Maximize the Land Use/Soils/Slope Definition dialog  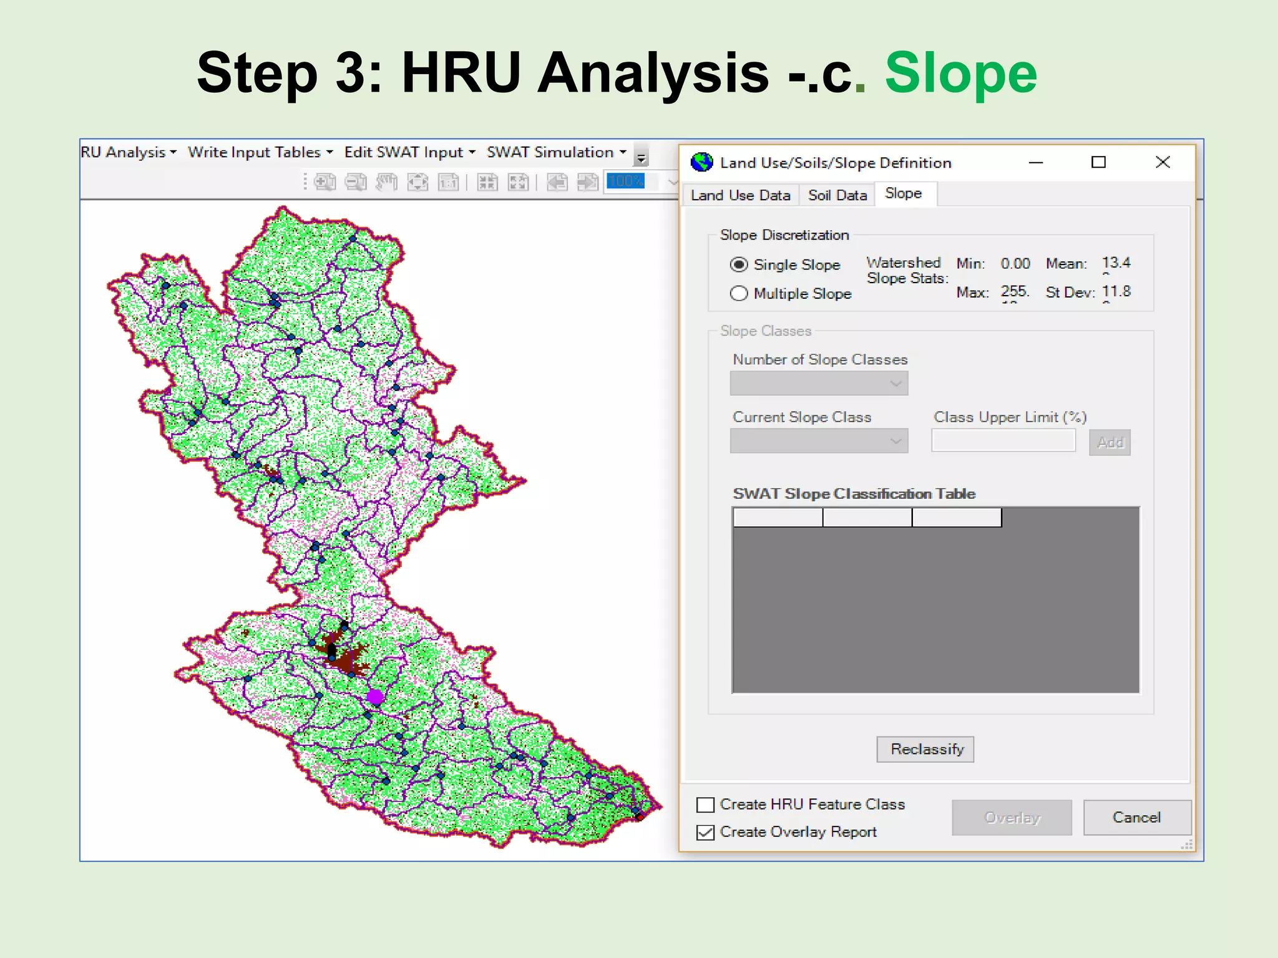[x=1099, y=162]
